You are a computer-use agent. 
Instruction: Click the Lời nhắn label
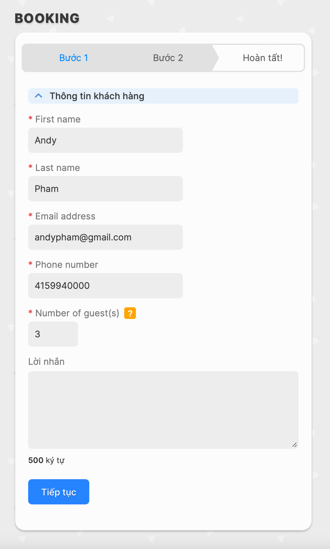46,362
